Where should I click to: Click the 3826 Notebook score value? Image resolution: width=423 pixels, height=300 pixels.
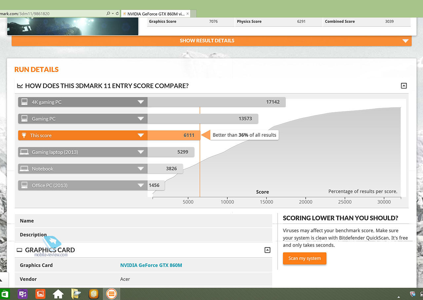pyautogui.click(x=172, y=169)
